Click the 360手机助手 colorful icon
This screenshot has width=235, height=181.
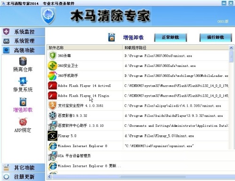tap(53, 76)
